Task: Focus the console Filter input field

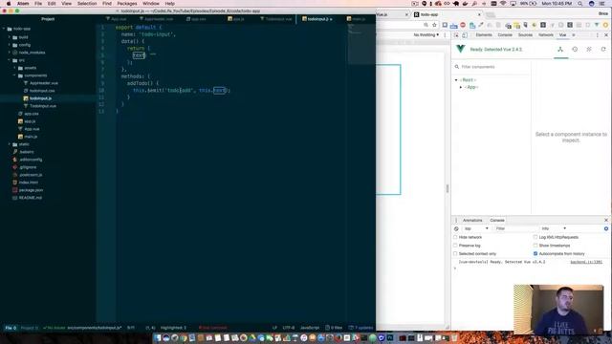Action: pos(514,228)
